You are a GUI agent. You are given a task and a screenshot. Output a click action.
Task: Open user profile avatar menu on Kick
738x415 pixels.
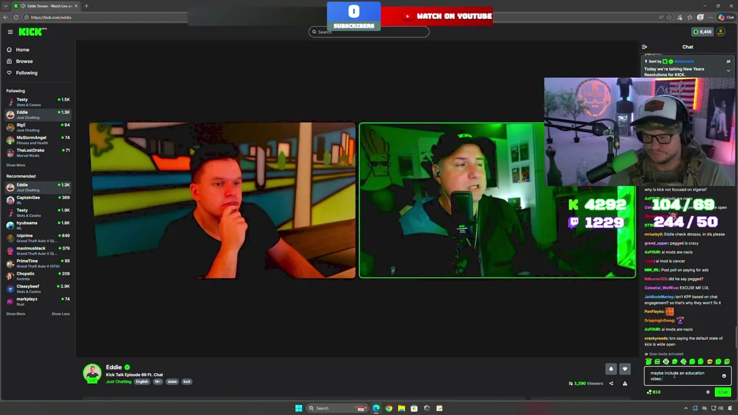coord(721,32)
